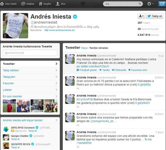
Task: Follow Giorgio Chiellini via Takip et
Action: click(15, 139)
